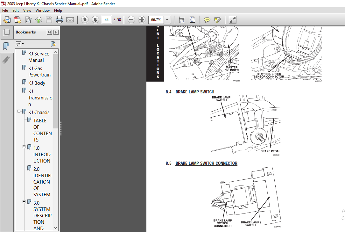
Task: Expand the 3.0 SYSTEM DESCRIPTION bookmark
Action: (x=24, y=202)
